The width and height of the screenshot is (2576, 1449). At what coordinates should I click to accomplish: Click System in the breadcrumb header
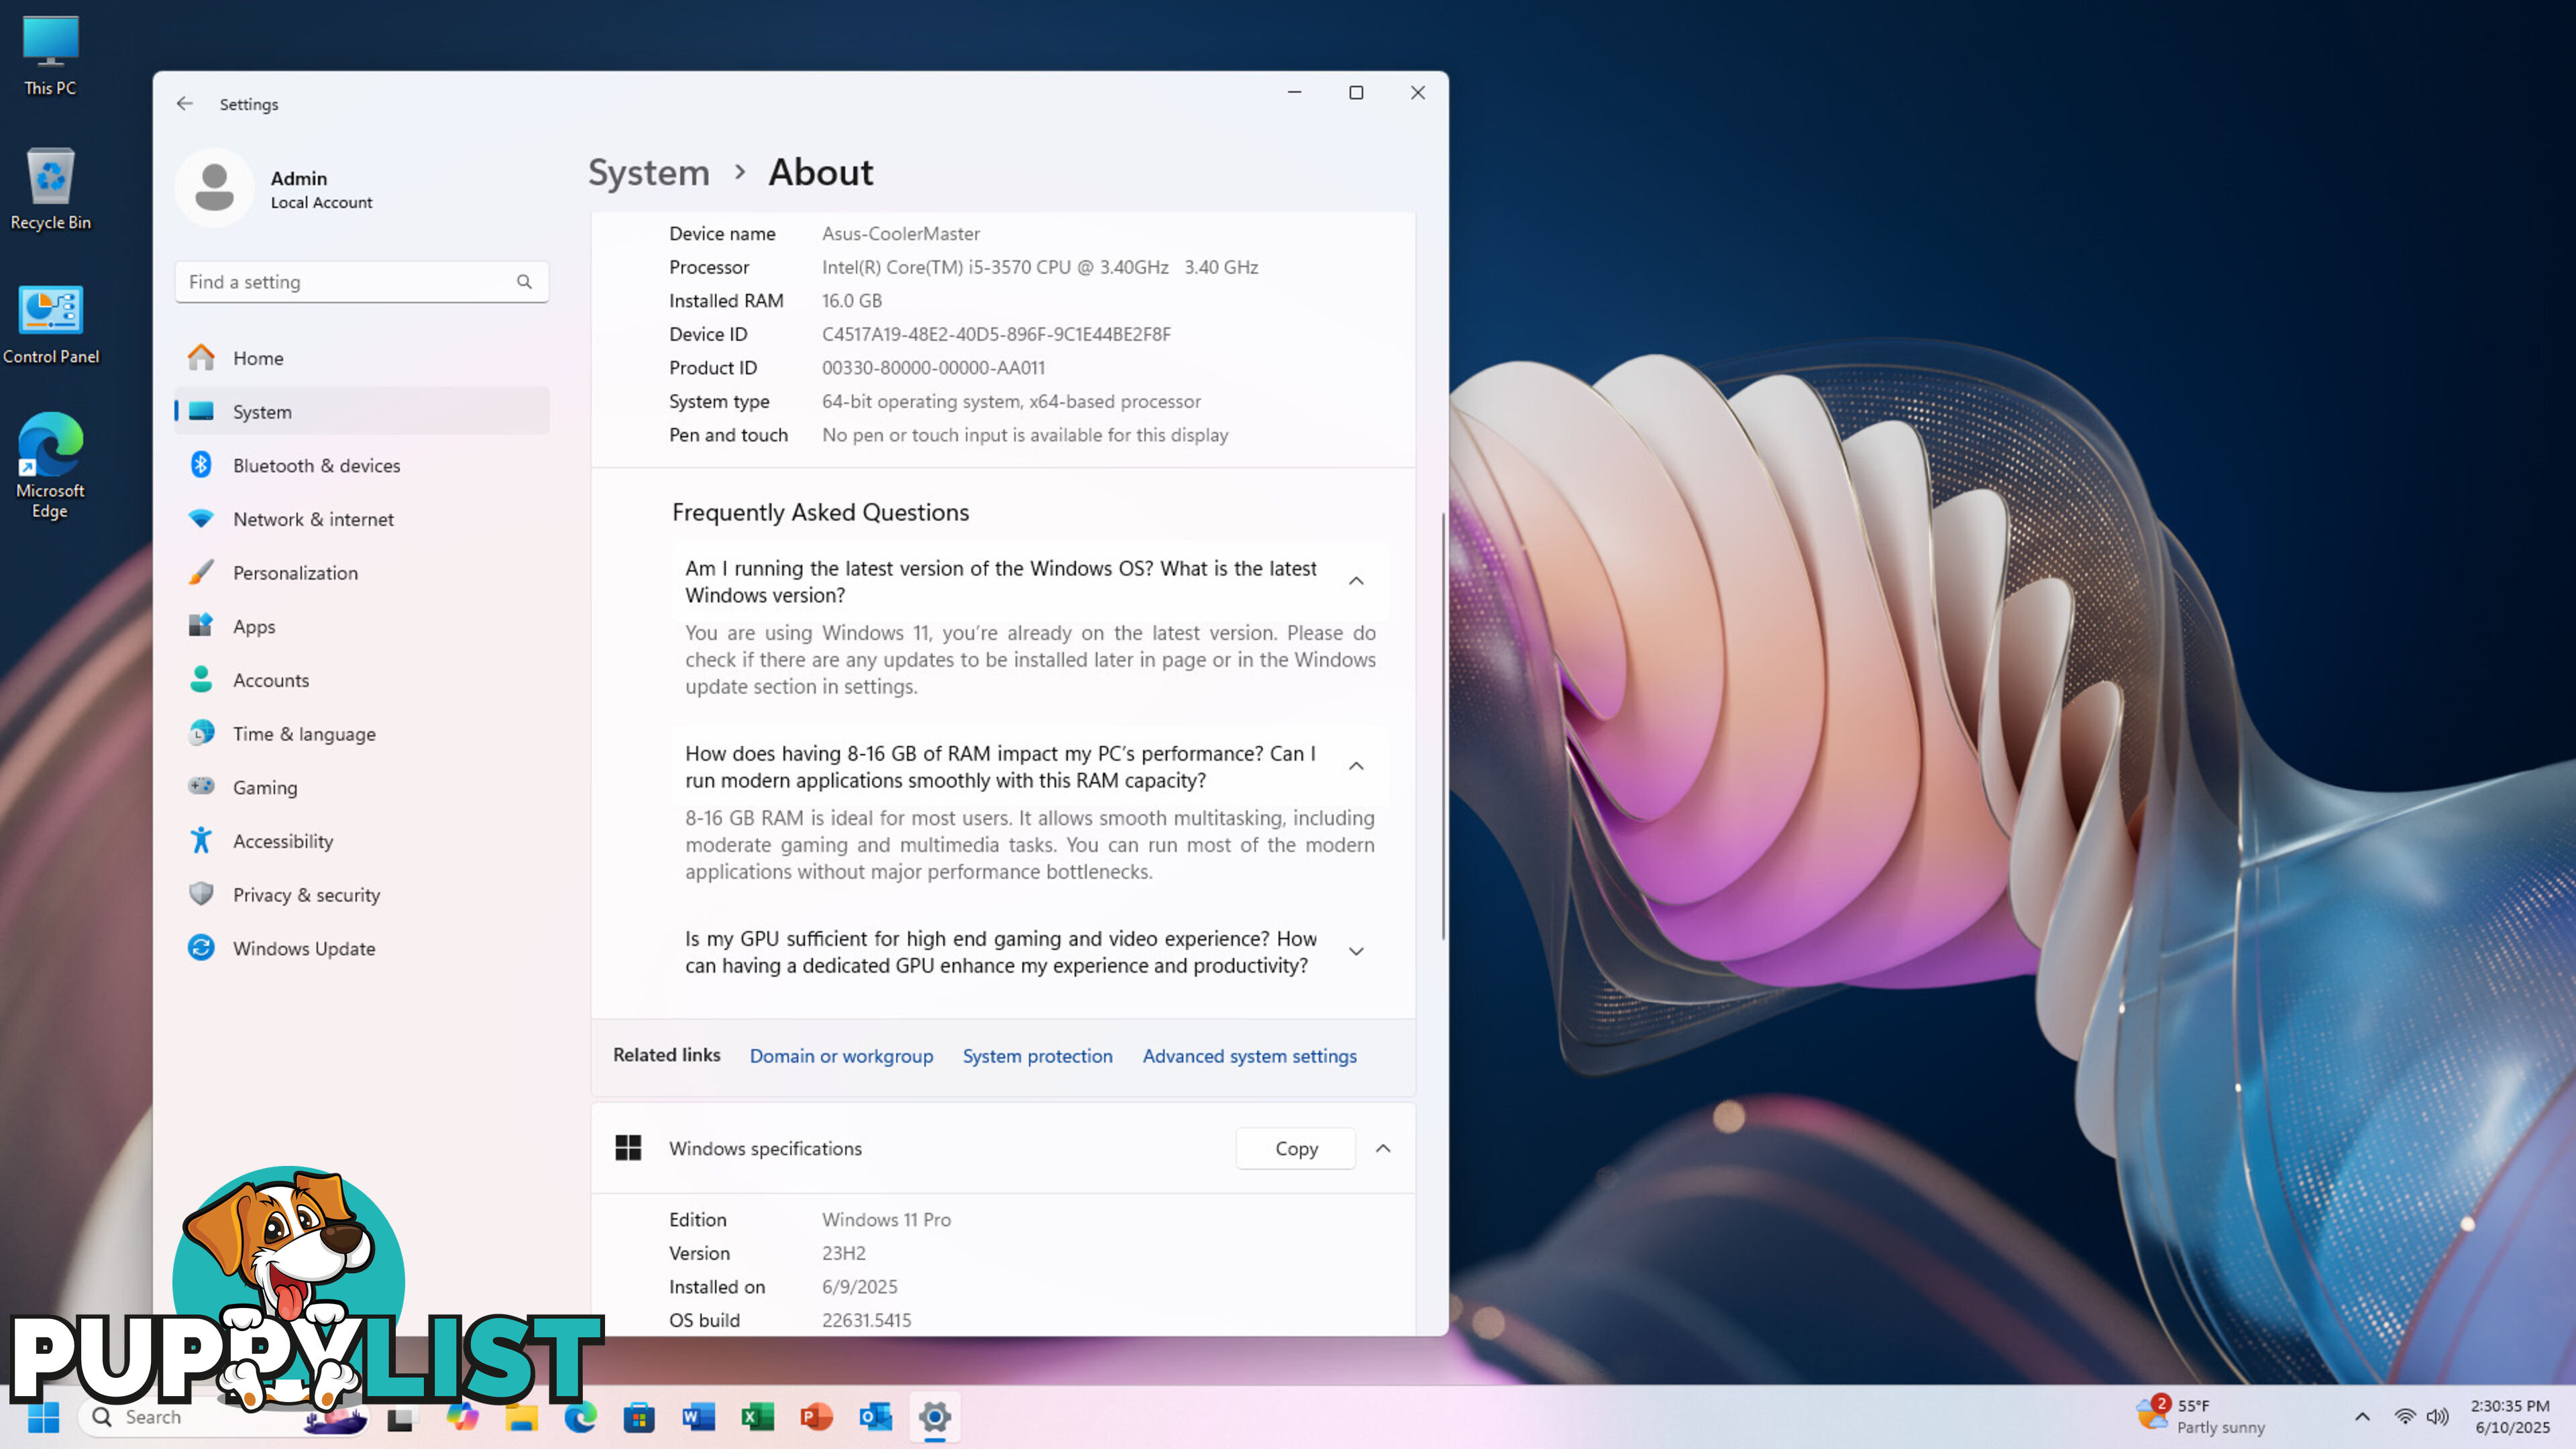pos(649,172)
